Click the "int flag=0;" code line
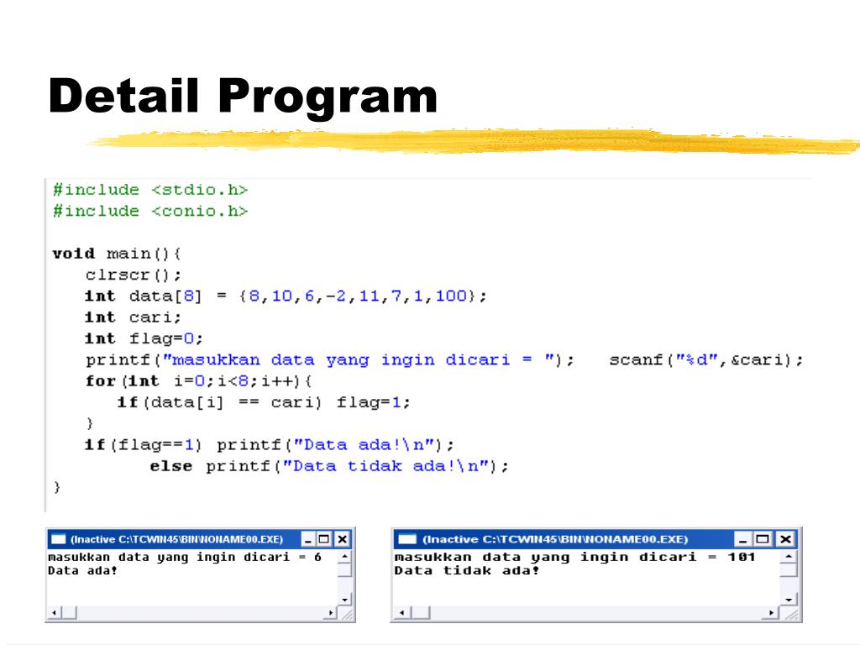860x645 pixels. (144, 338)
